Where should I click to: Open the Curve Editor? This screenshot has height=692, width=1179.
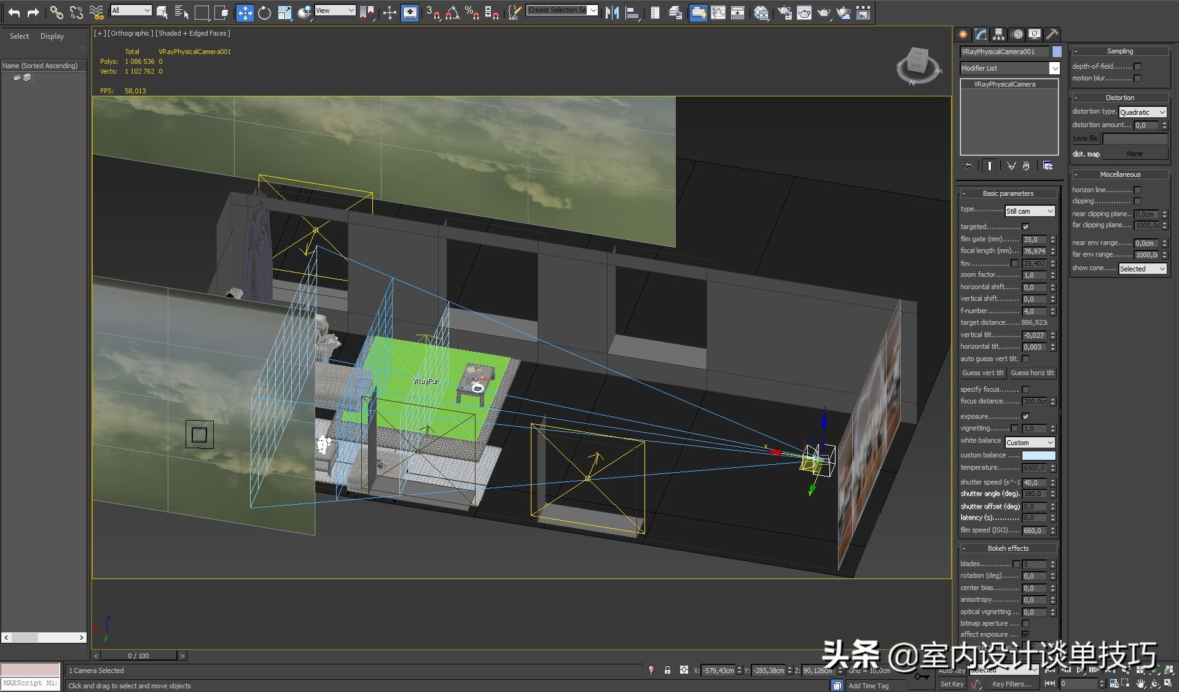[x=718, y=12]
